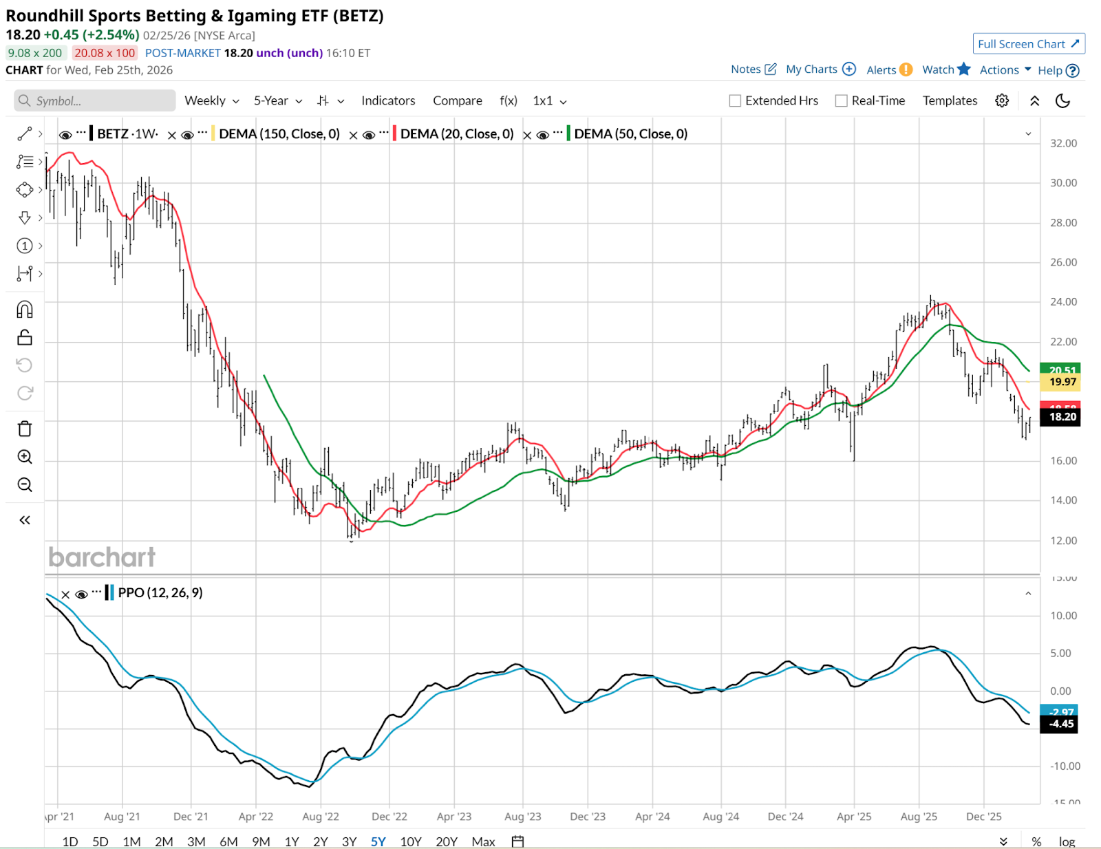Open the Weekly frequency dropdown

(x=211, y=100)
